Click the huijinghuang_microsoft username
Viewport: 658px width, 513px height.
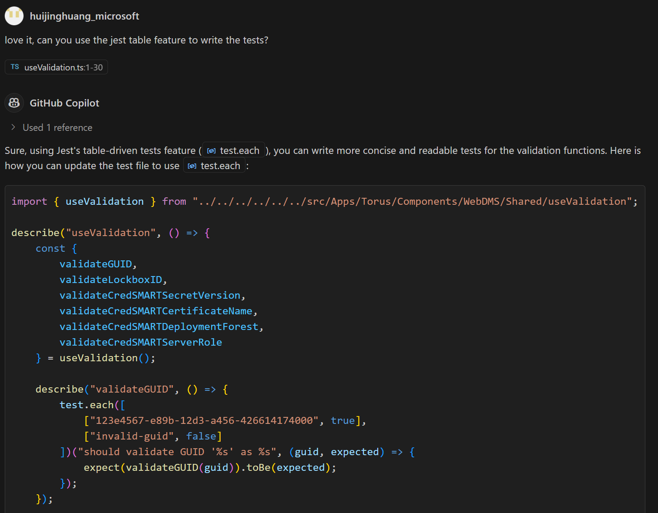tap(84, 16)
